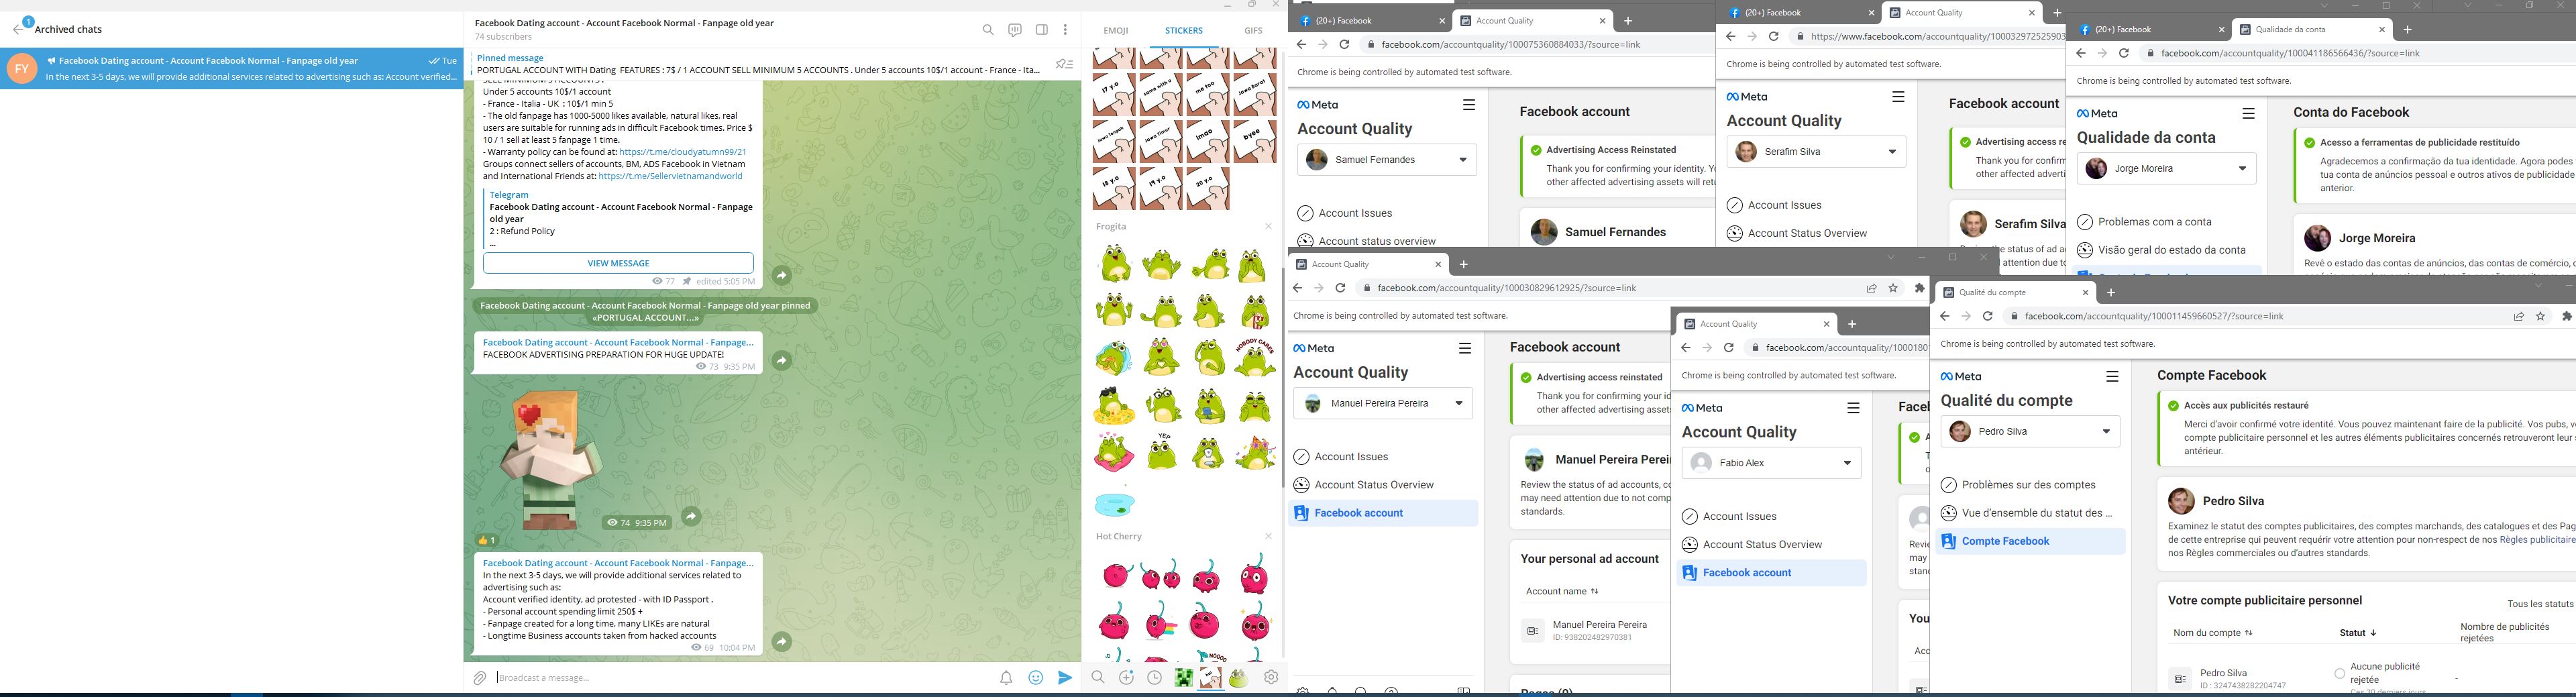Reload the Qualité du compte Chrome page
This screenshot has height=697, width=2576.
pyautogui.click(x=1988, y=317)
